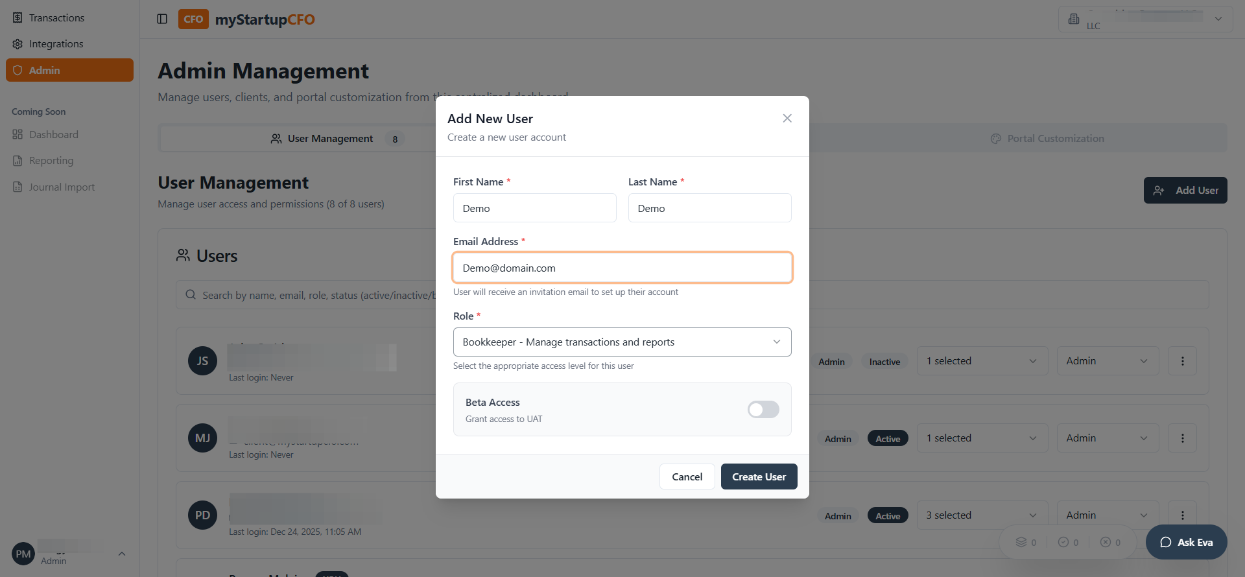Open Admin role dropdown for user JS
Image resolution: width=1245 pixels, height=577 pixels.
coord(1106,361)
